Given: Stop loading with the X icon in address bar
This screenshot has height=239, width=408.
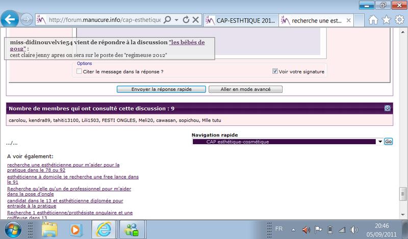Looking at the screenshot, I should (196, 20).
